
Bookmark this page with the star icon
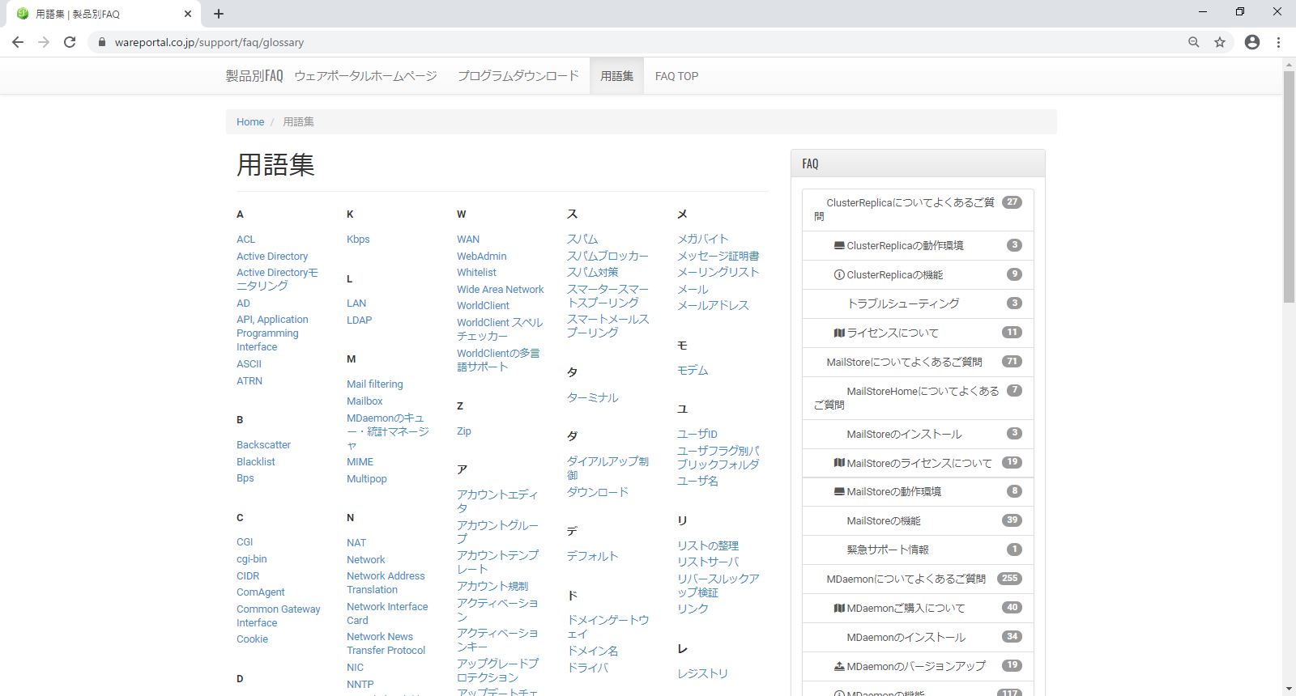click(1220, 42)
